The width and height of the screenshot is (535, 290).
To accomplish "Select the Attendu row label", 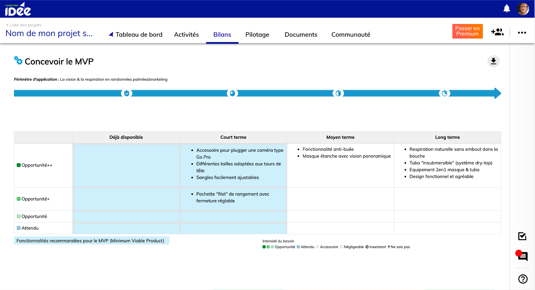I will tap(30, 228).
